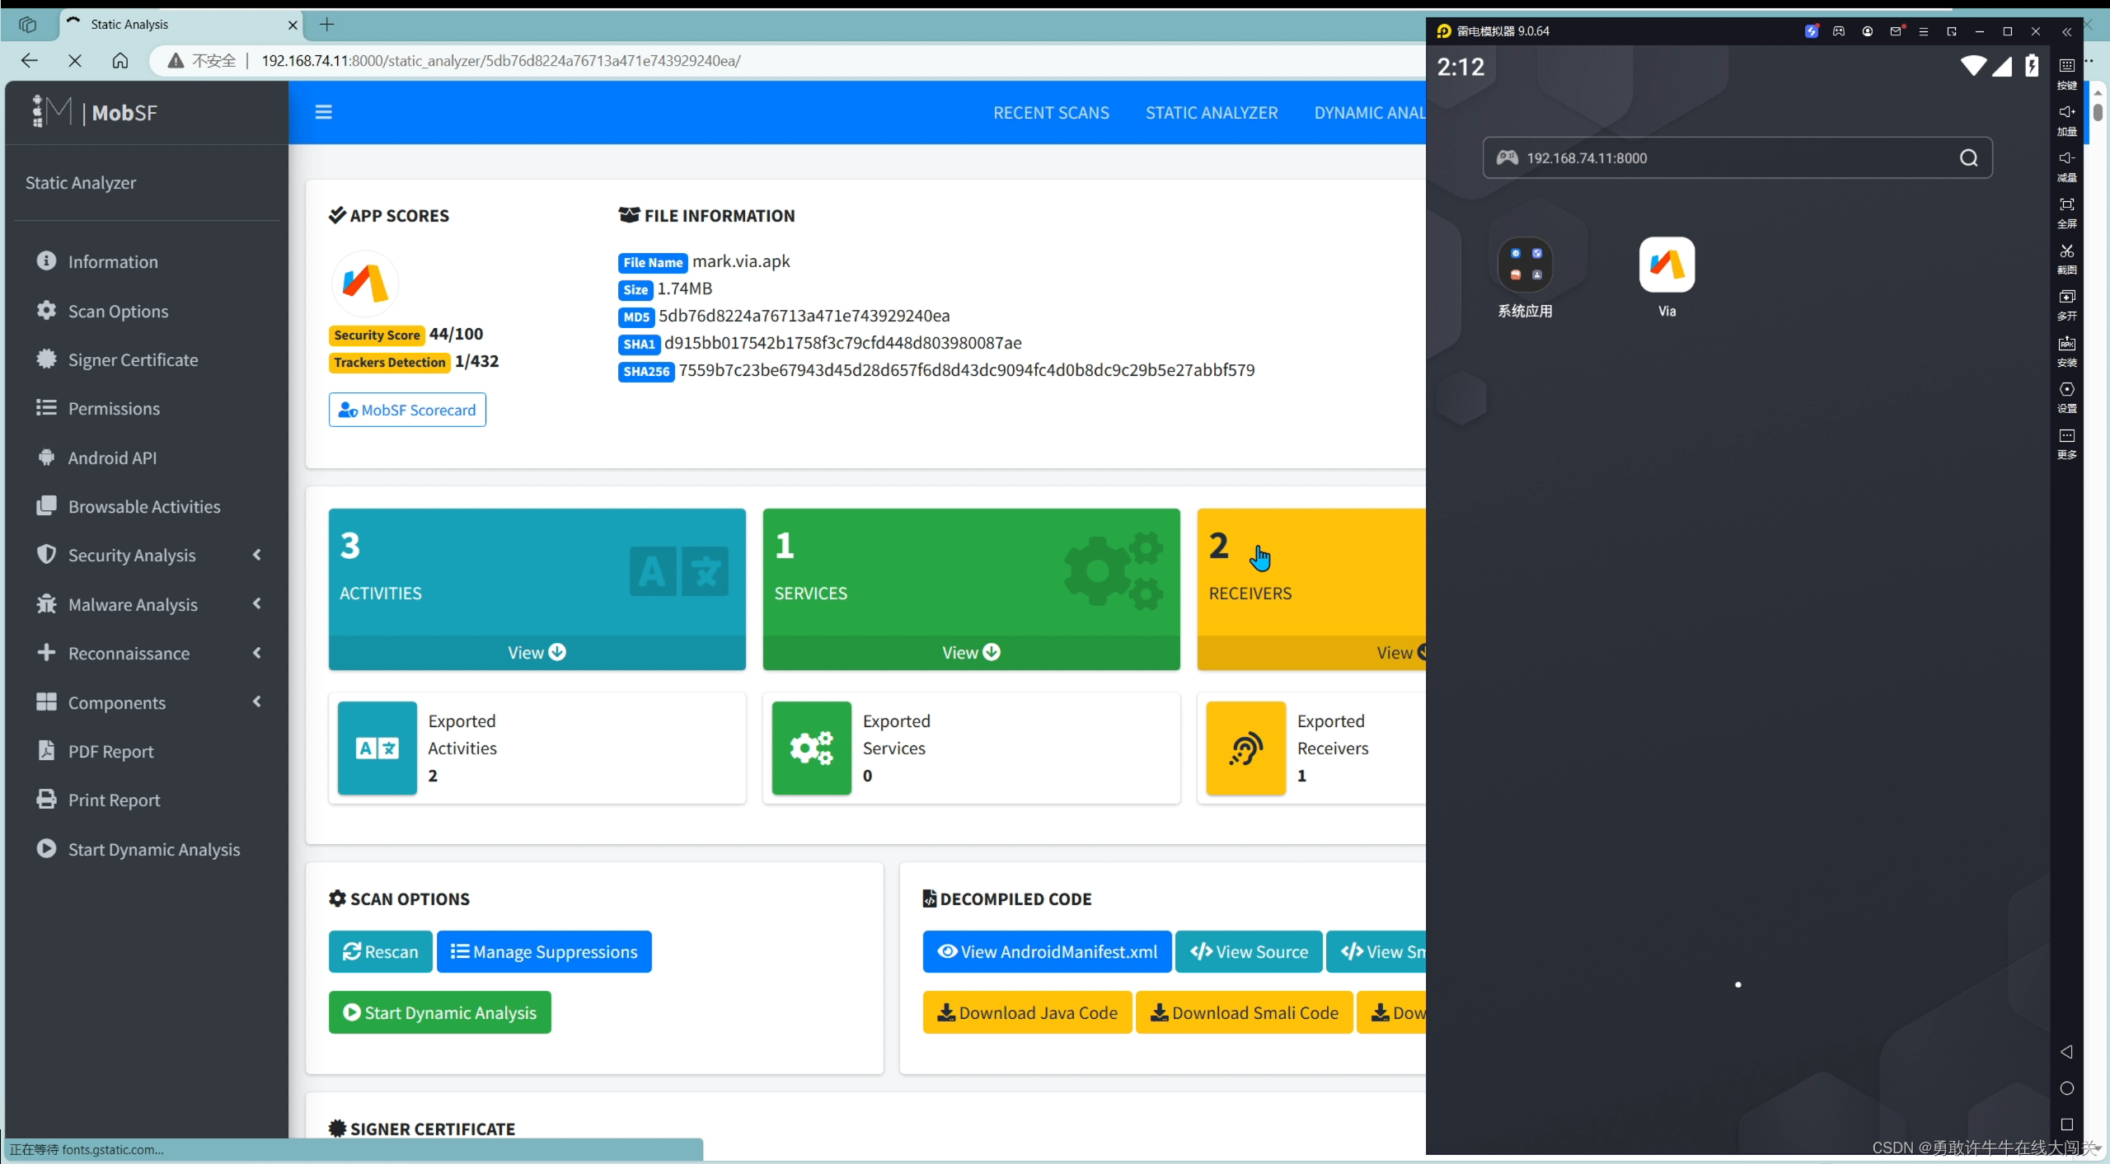The height and width of the screenshot is (1164, 2110).
Task: Click the Via app icon in App Scores
Action: [365, 284]
